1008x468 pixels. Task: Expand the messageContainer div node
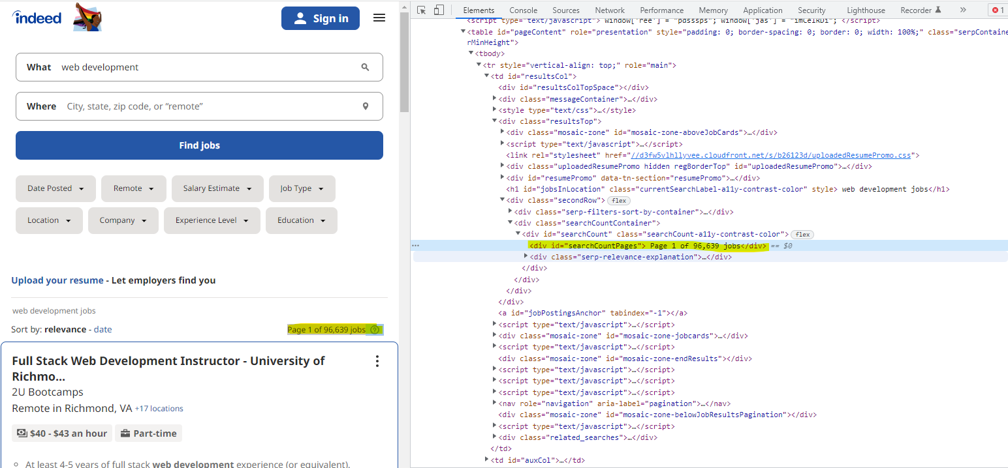point(494,98)
